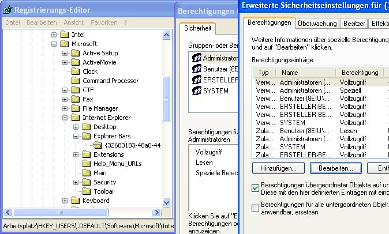The image size is (389, 234).
Task: Expand the File Manager key
Action: pos(65,108)
